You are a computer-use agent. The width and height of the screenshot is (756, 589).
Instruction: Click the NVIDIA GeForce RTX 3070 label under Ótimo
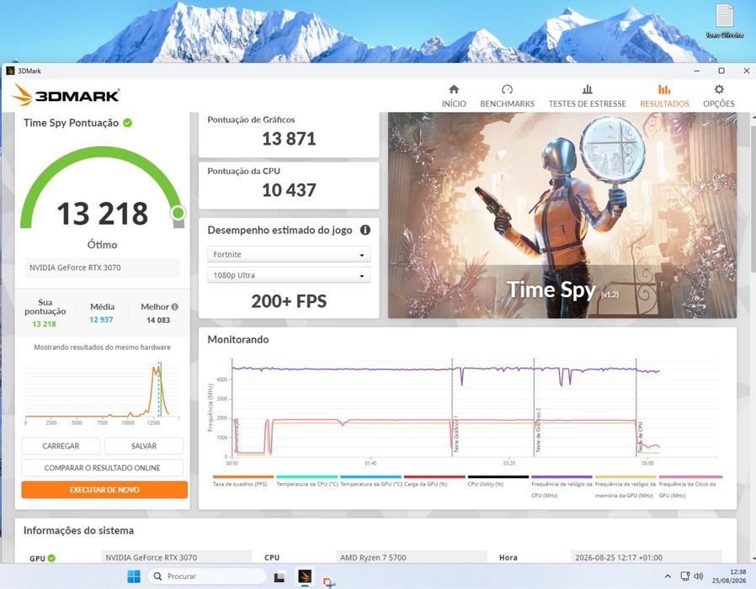[102, 268]
